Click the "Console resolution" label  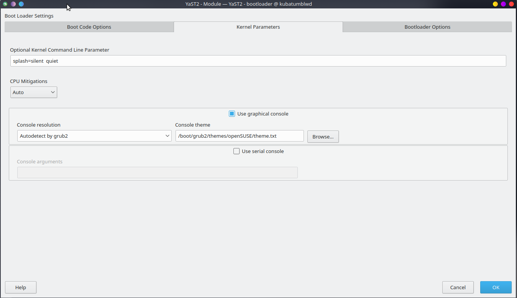tap(39, 125)
